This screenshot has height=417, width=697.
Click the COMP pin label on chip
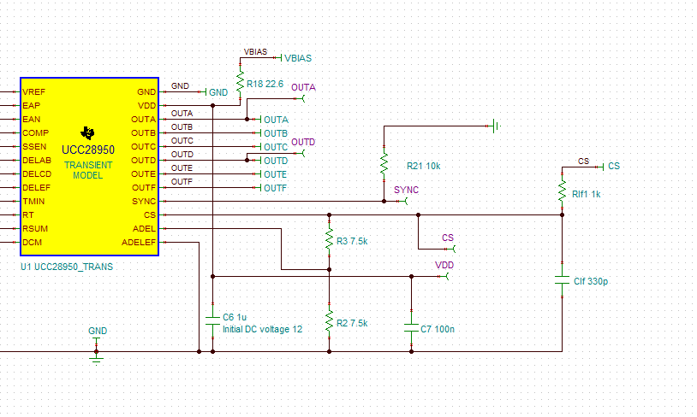point(36,133)
